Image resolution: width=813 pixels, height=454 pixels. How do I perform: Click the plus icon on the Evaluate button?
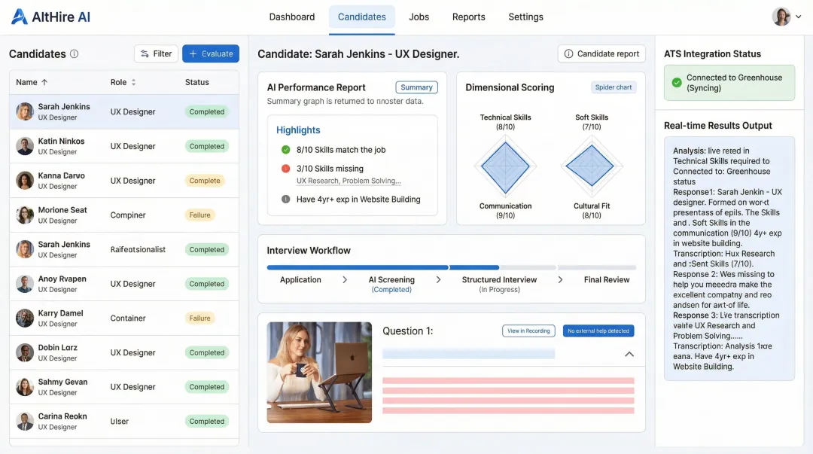[x=194, y=53]
